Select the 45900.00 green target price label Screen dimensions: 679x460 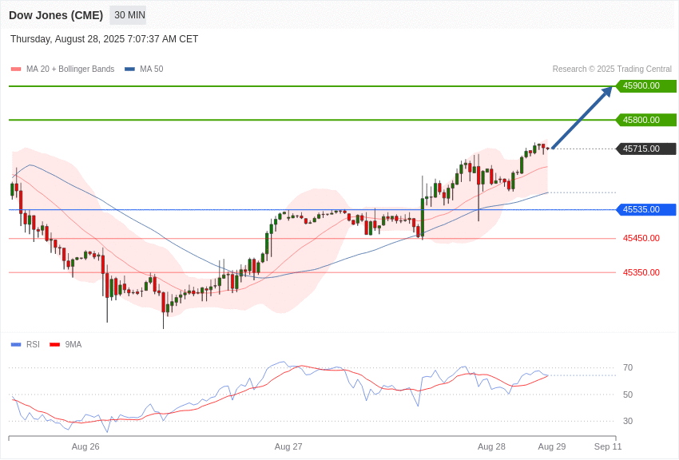(646, 85)
